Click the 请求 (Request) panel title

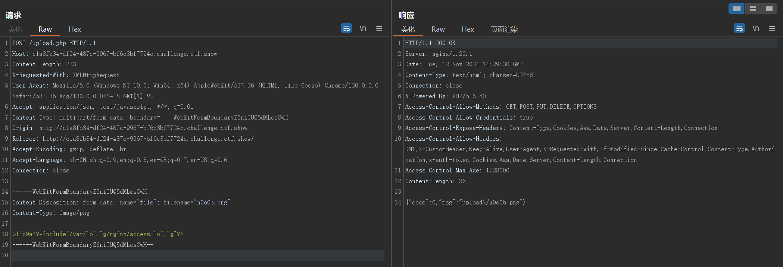tap(13, 15)
